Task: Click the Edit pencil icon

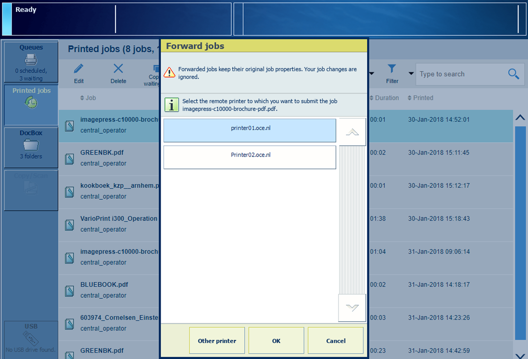Action: tap(79, 69)
